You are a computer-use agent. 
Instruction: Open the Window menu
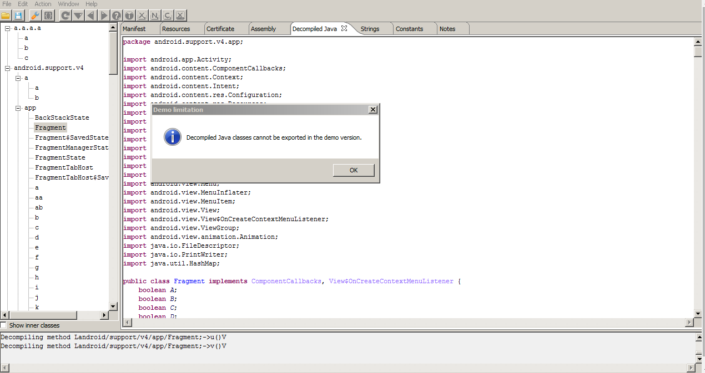click(x=68, y=4)
